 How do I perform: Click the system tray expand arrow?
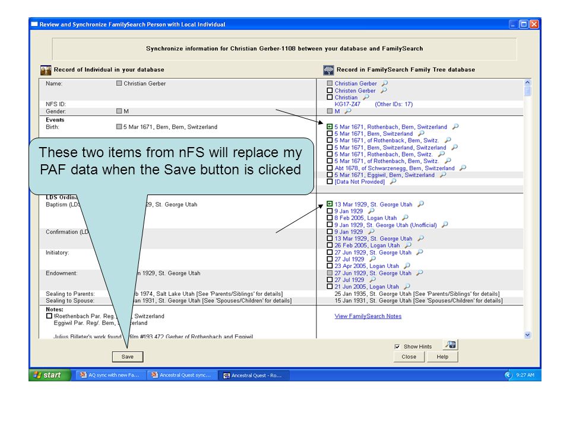coord(508,375)
